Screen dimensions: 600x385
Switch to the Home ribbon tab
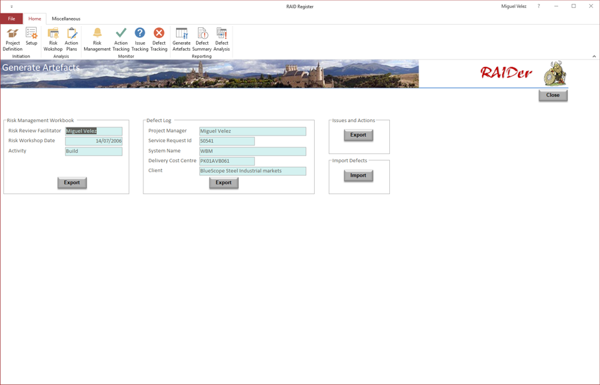tap(35, 19)
